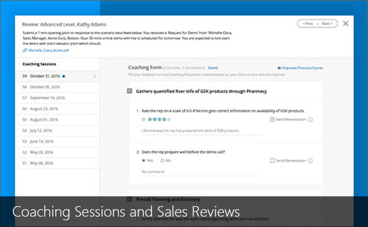Click the Coaching Sessions header
Viewport: 368px width, 227px height.
click(39, 64)
